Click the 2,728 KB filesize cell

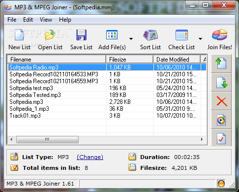pos(120,102)
